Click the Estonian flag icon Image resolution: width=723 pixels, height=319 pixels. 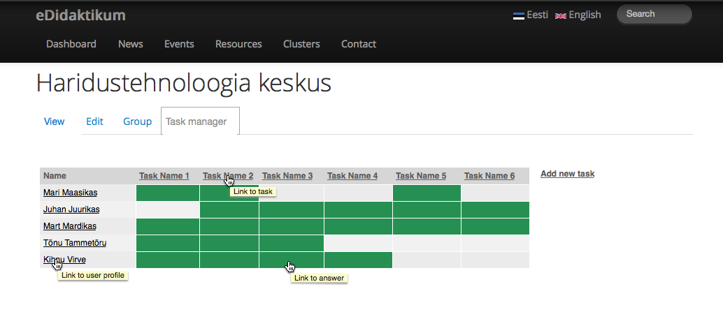coord(519,15)
